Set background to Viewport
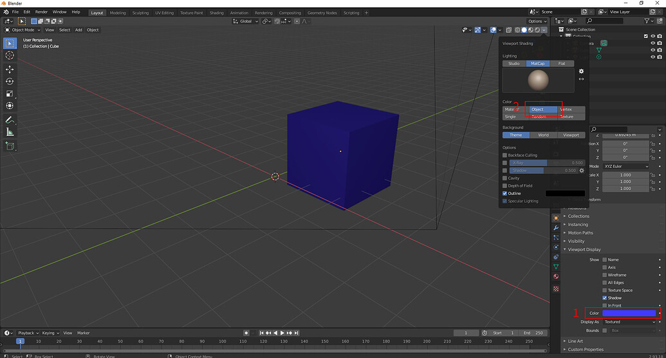This screenshot has height=358, width=666. click(x=571, y=135)
